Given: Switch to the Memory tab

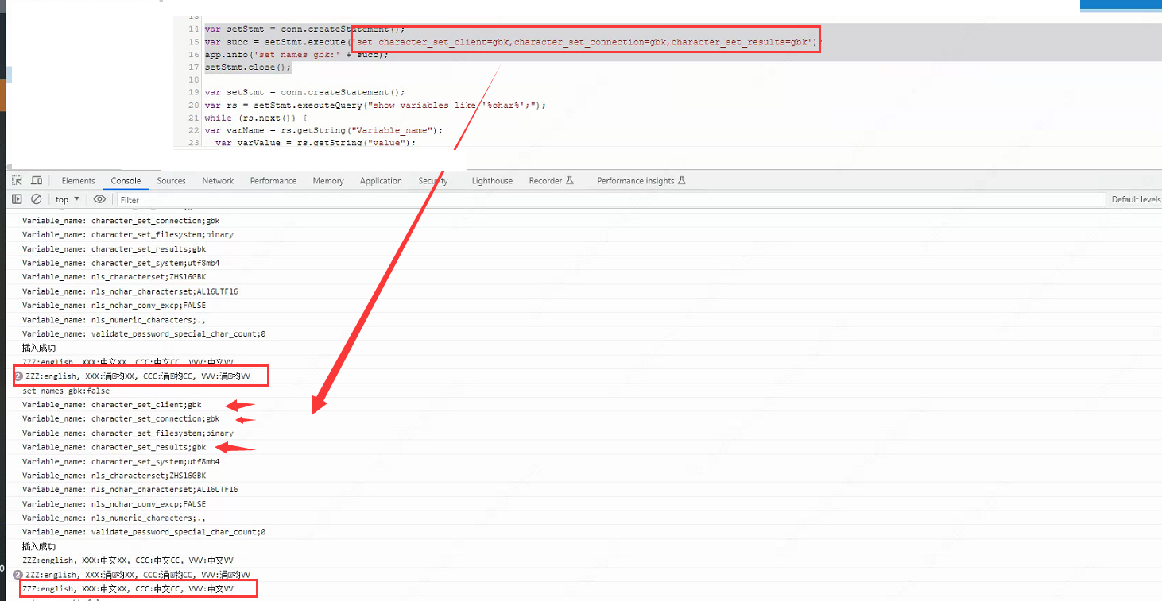Looking at the screenshot, I should click(328, 181).
